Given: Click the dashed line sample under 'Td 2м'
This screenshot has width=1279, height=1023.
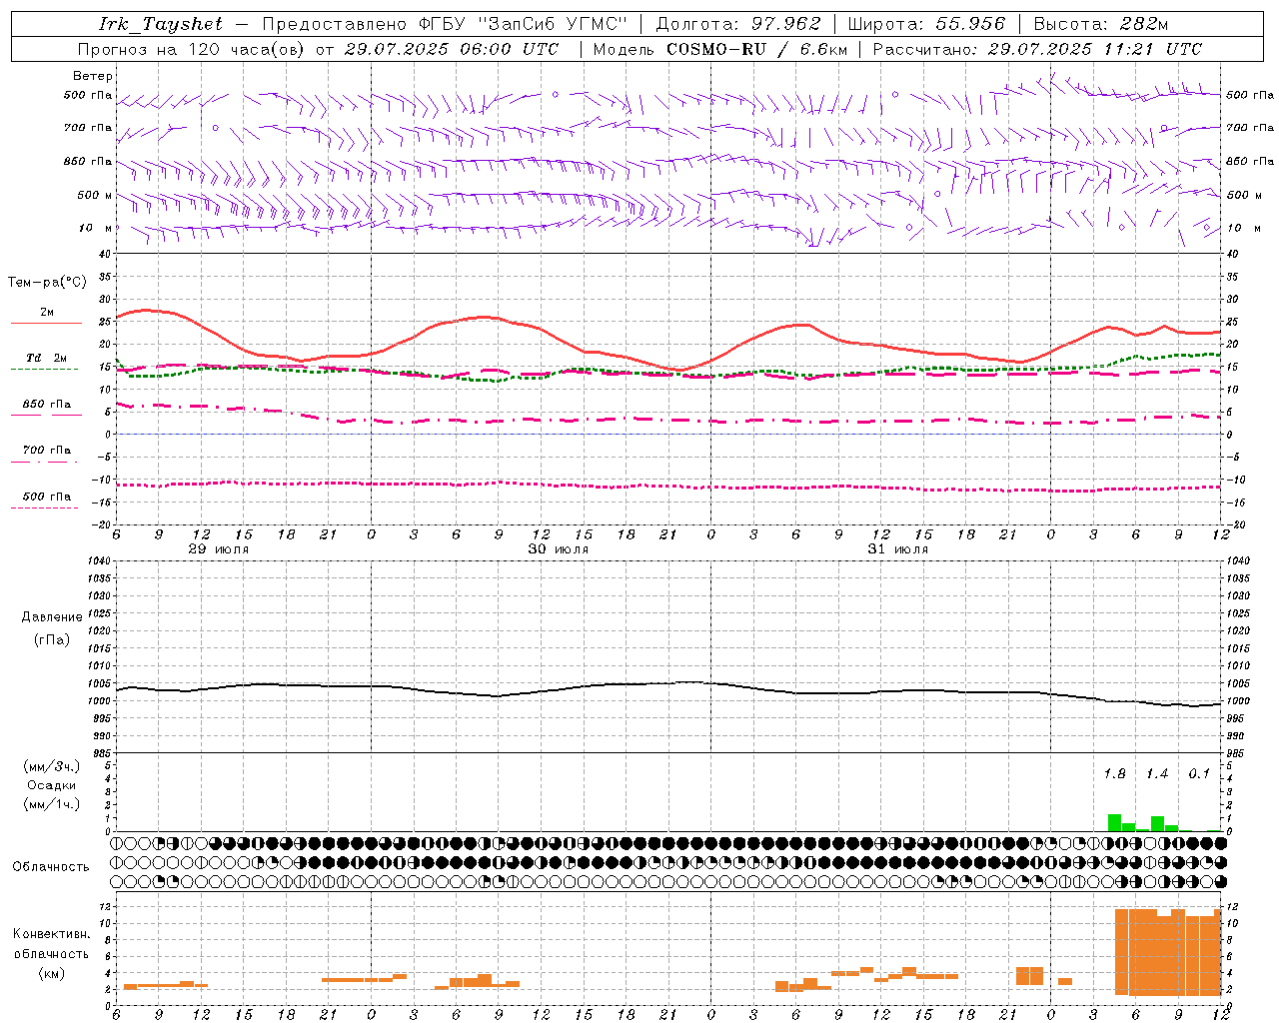Looking at the screenshot, I should click(45, 369).
